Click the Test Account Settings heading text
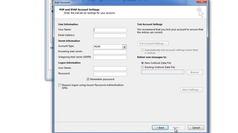This screenshot has height=133, width=238. click(149, 24)
